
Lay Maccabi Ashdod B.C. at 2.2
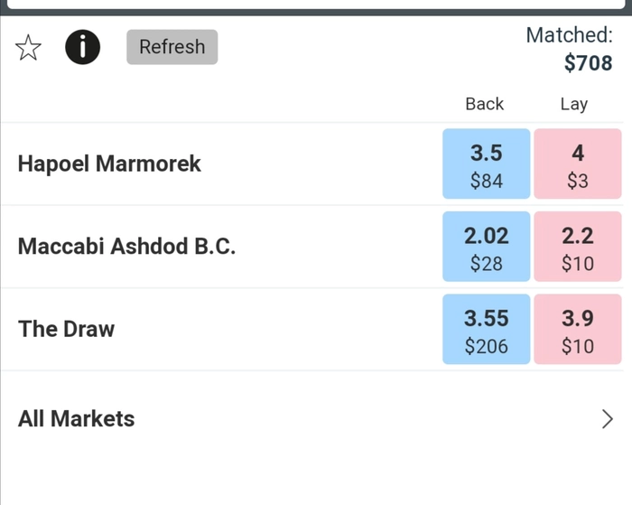pyautogui.click(x=578, y=247)
